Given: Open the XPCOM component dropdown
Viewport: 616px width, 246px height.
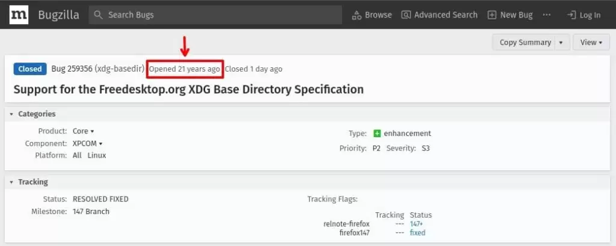Looking at the screenshot, I should pyautogui.click(x=88, y=143).
